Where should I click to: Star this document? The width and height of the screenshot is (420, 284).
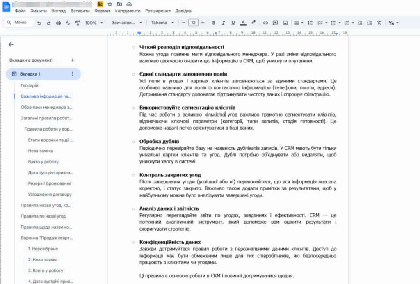coord(110,4)
